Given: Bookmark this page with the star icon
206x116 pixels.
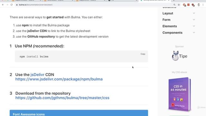Looking at the screenshot, I should [x=179, y=5].
